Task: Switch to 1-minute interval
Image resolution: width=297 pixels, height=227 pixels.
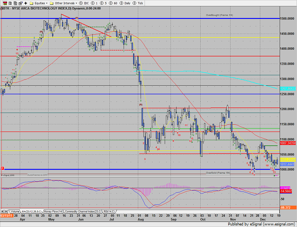Action: click(94, 3)
